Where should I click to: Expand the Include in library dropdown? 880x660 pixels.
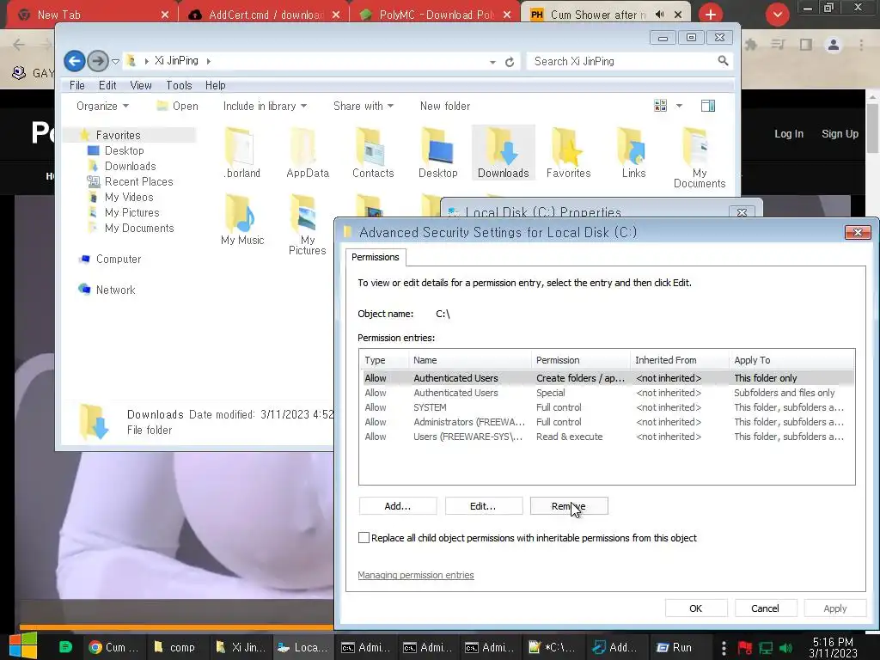click(x=265, y=106)
